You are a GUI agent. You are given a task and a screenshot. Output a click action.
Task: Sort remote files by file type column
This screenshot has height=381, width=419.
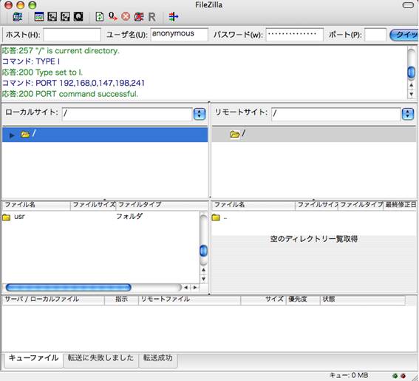tap(361, 205)
